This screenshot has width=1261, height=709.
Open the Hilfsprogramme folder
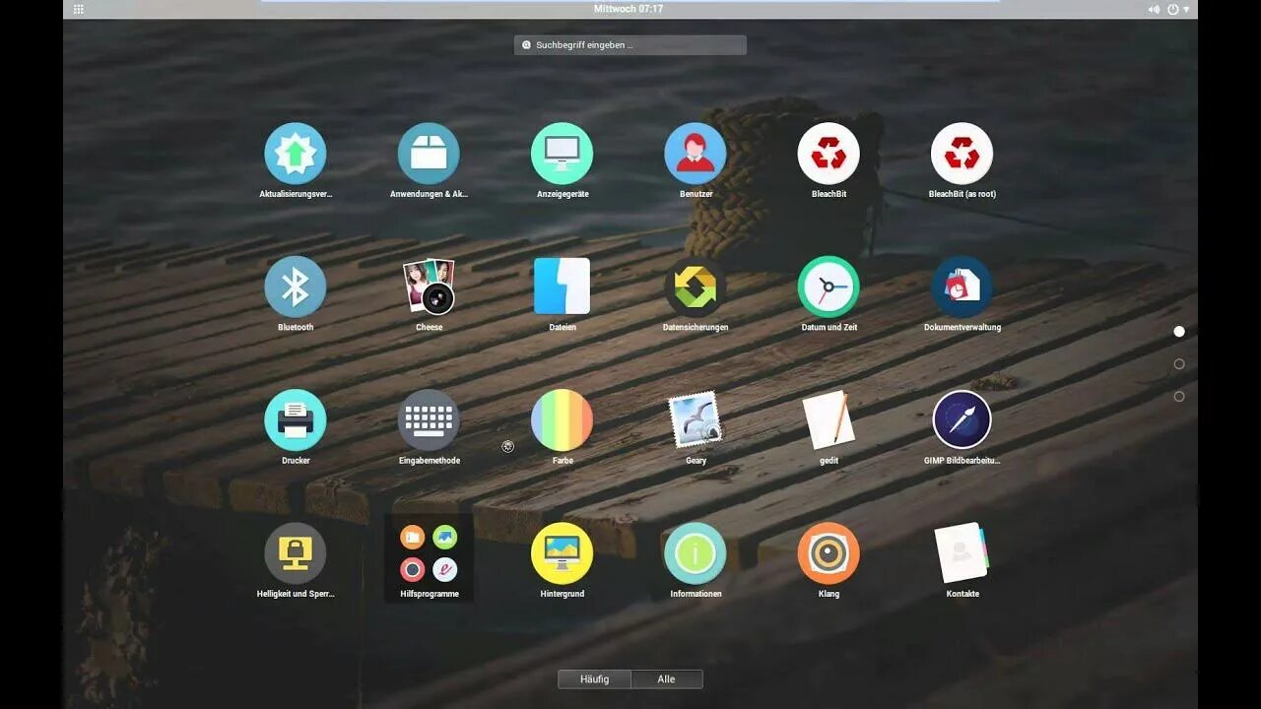coord(429,551)
